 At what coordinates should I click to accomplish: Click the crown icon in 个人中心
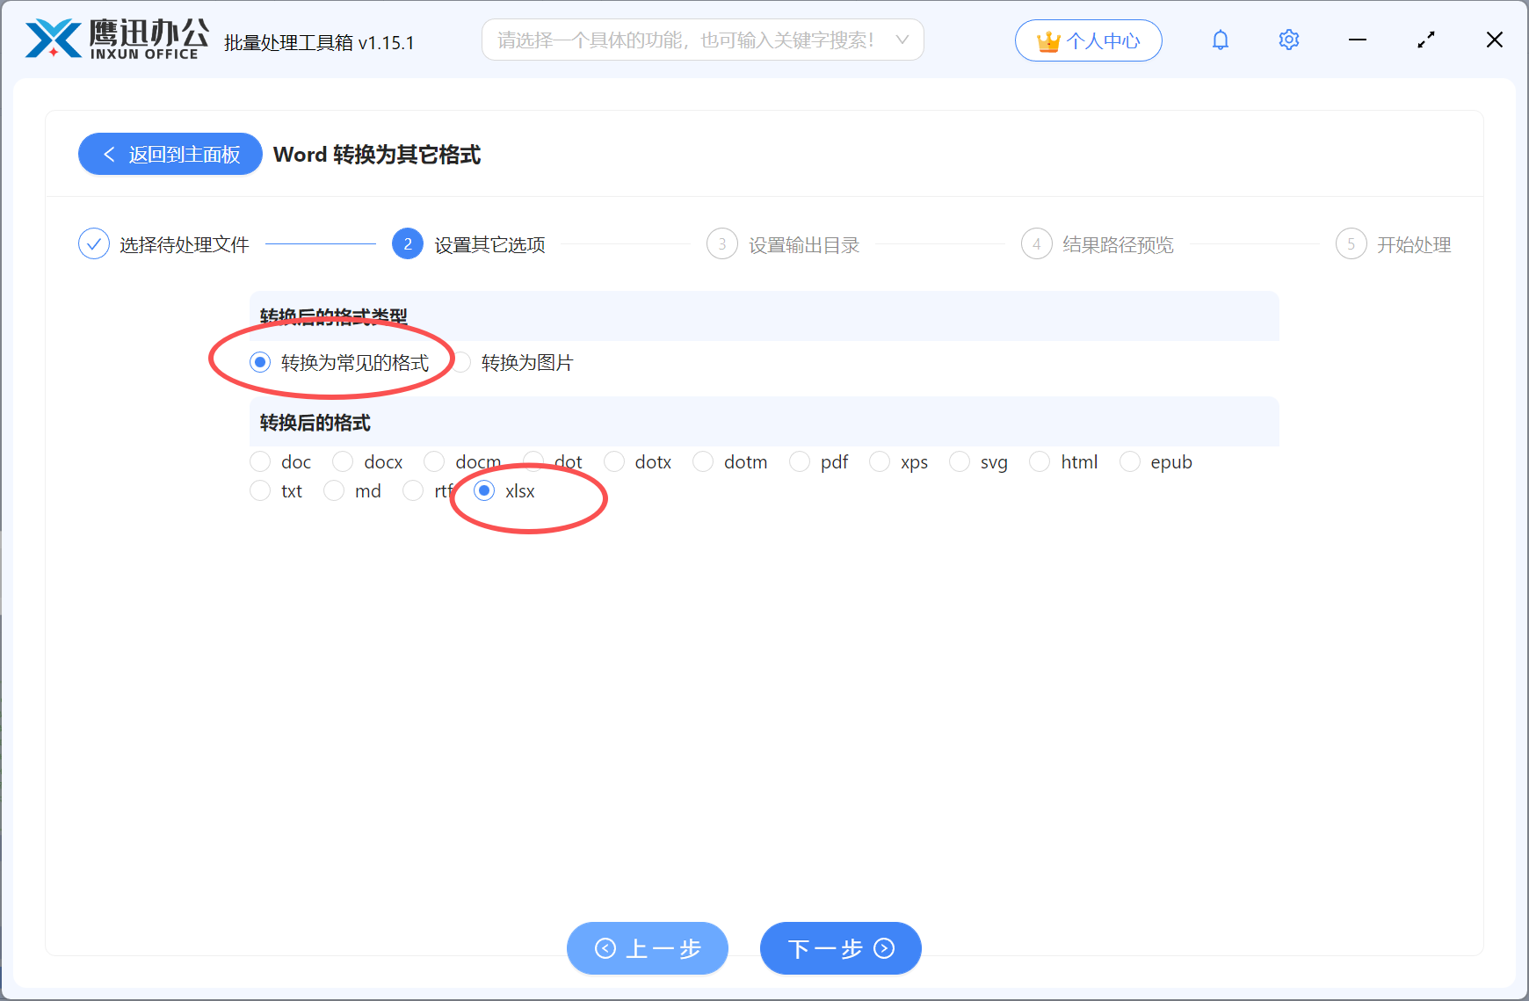point(1048,40)
